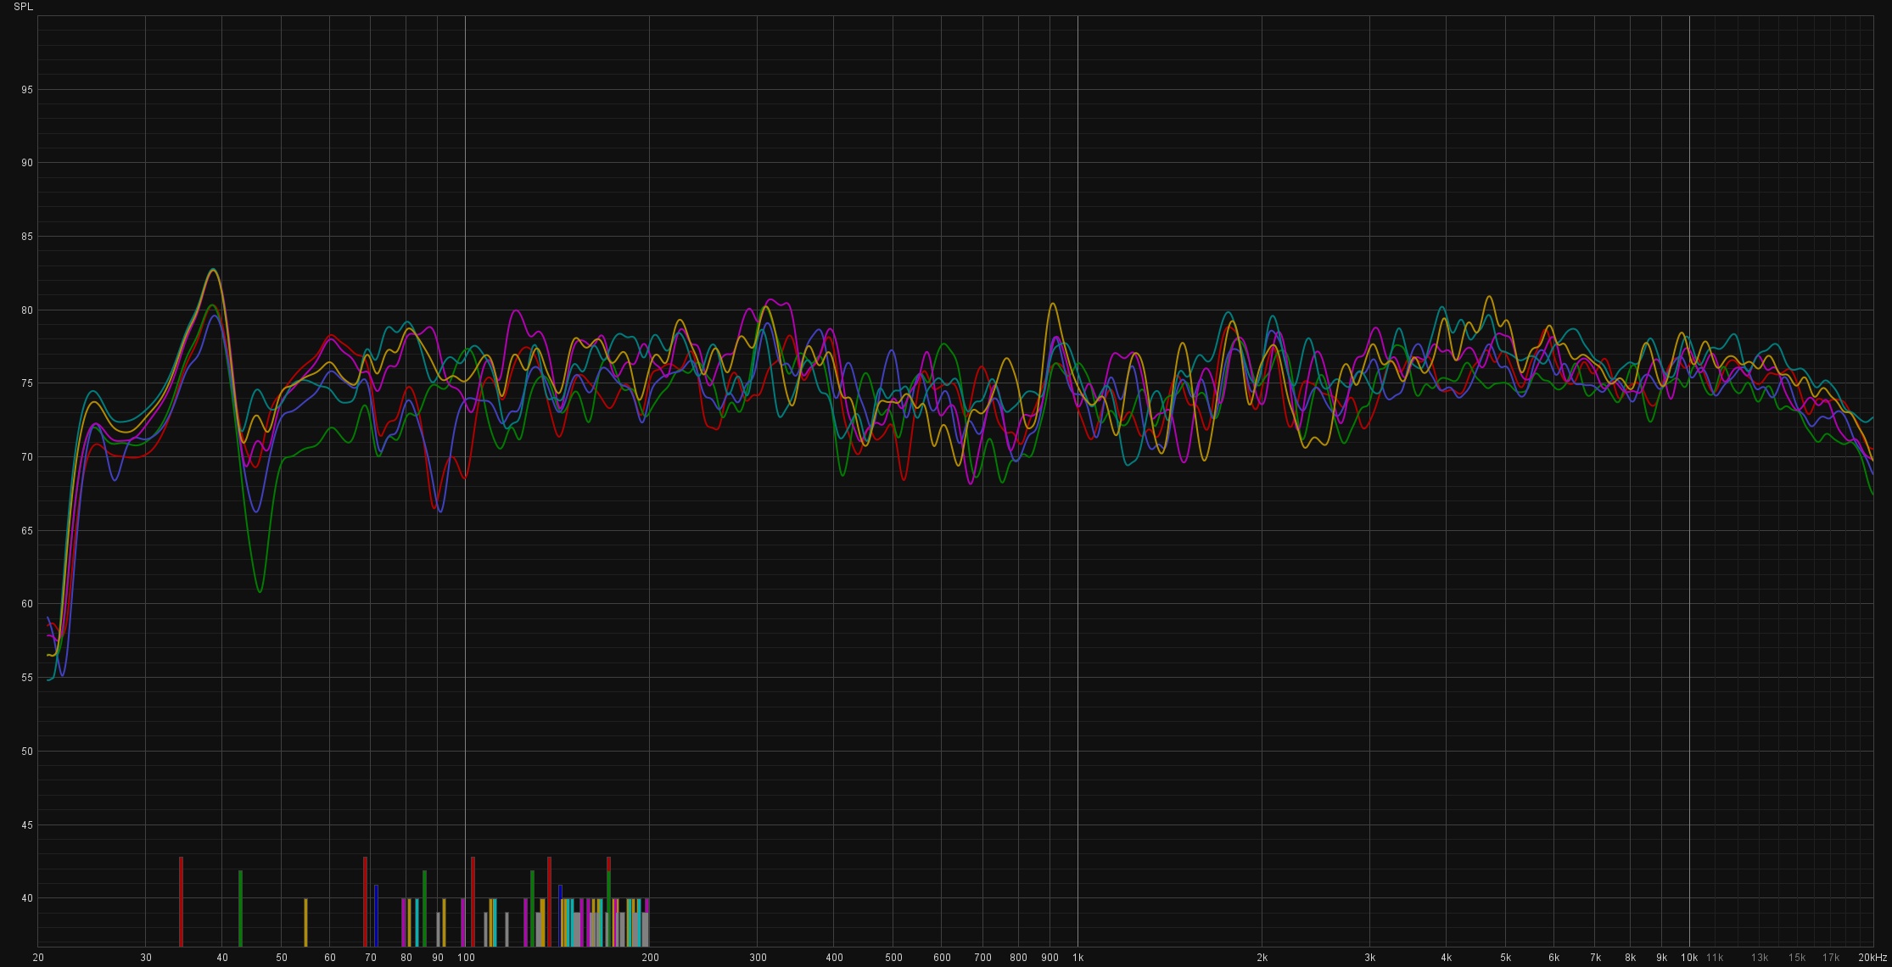Click the red bar just right of 100 Hz
This screenshot has height=967, width=1892.
pos(473,901)
